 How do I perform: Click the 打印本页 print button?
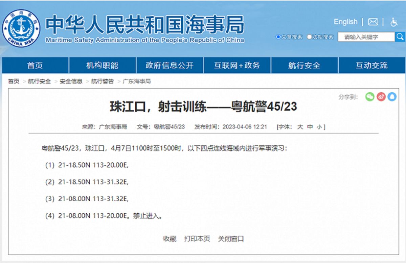pos(198,238)
